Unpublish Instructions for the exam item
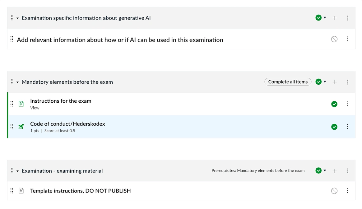 [x=334, y=104]
